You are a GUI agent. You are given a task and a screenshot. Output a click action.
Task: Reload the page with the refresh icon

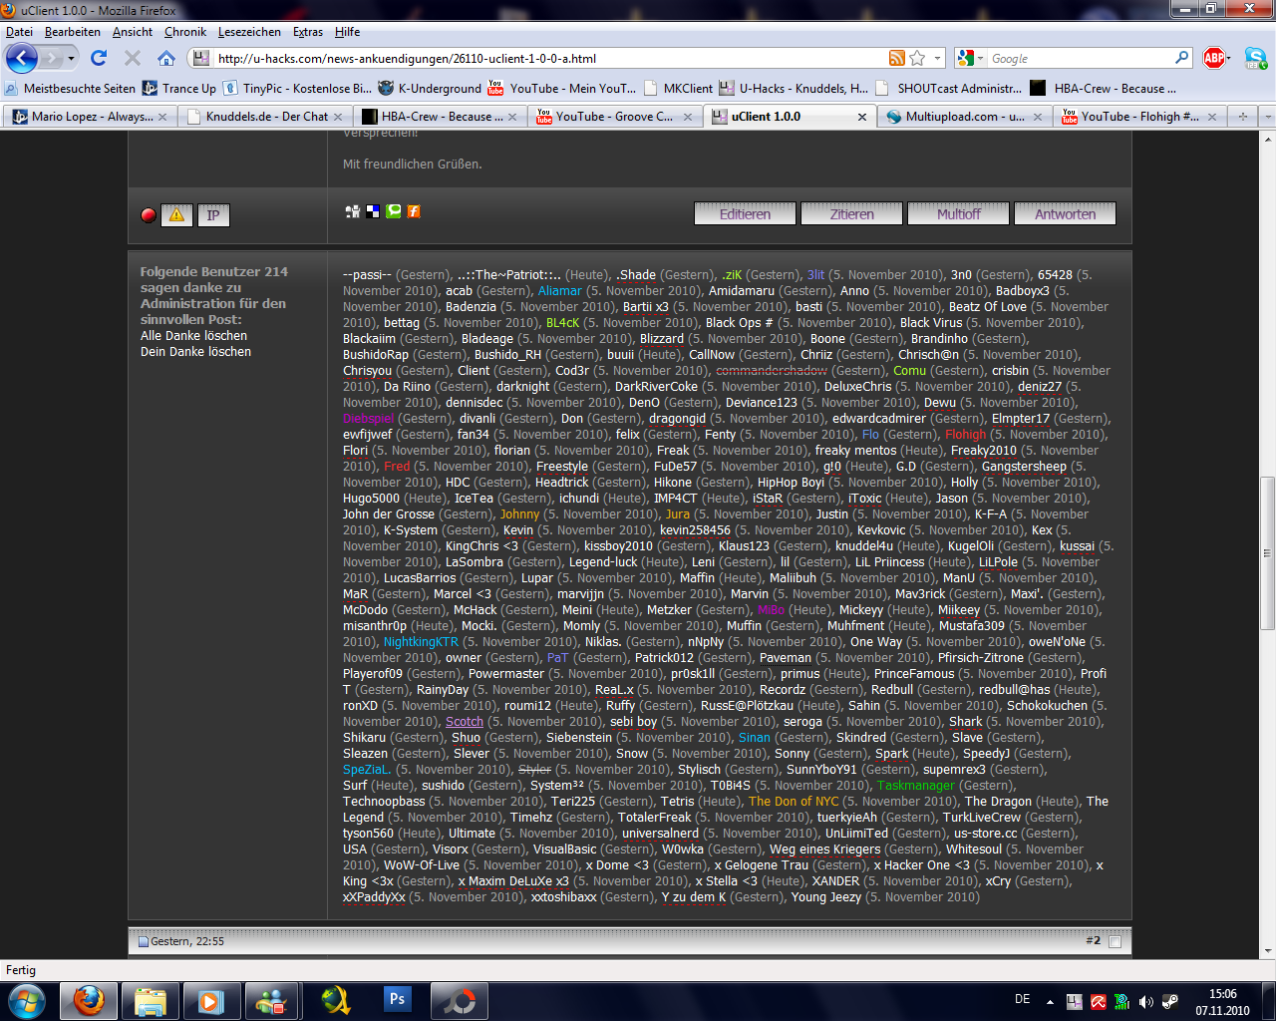(x=99, y=58)
